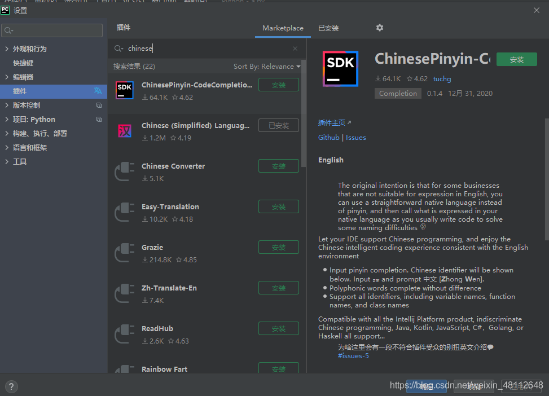Select the 插件 settings category
Image resolution: width=549 pixels, height=396 pixels.
[54, 91]
